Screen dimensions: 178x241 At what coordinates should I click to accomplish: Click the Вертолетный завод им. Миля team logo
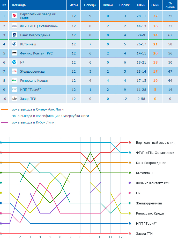pyautogui.click(x=14, y=16)
